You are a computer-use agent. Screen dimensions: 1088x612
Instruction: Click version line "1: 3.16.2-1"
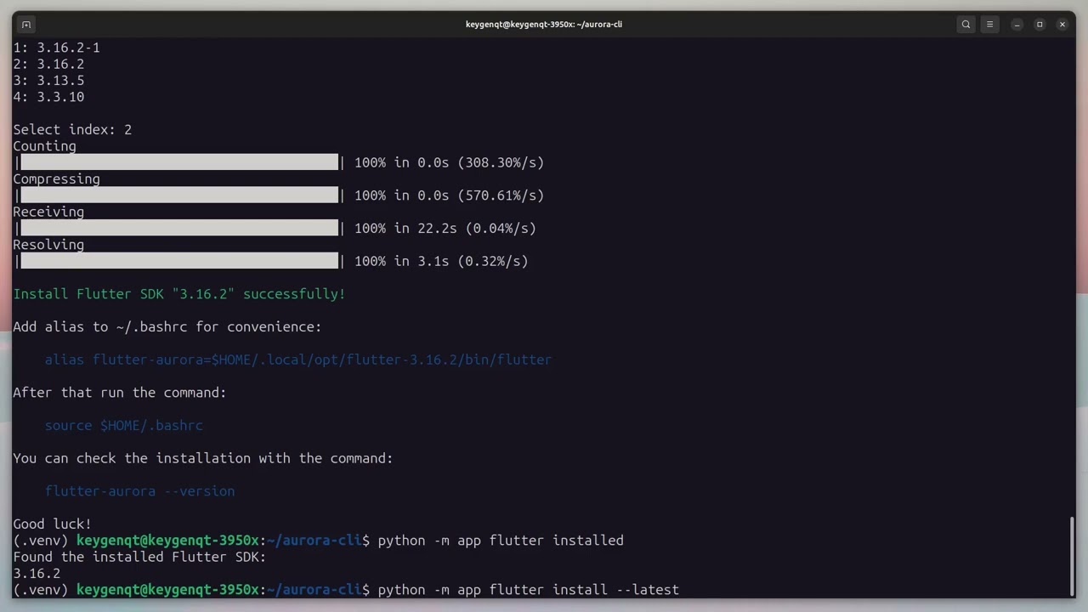click(56, 48)
